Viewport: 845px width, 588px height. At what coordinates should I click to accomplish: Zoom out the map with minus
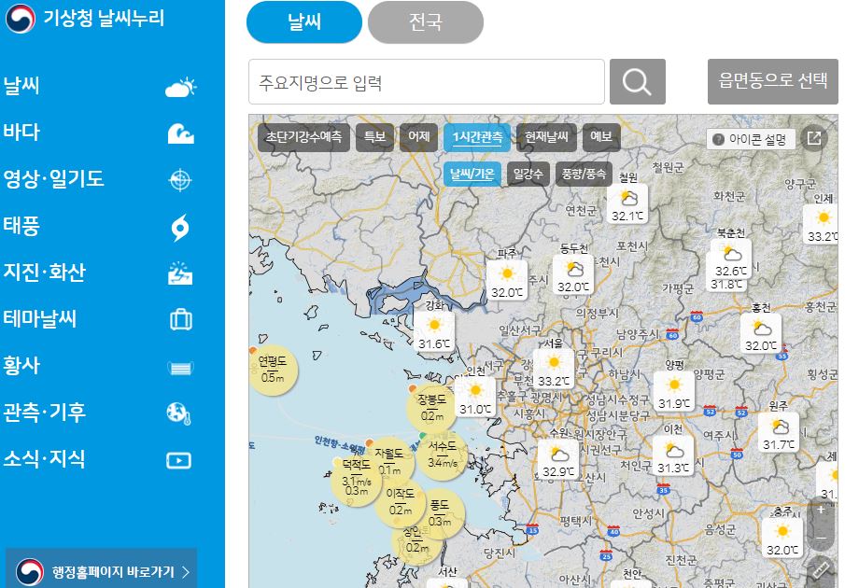click(x=821, y=539)
